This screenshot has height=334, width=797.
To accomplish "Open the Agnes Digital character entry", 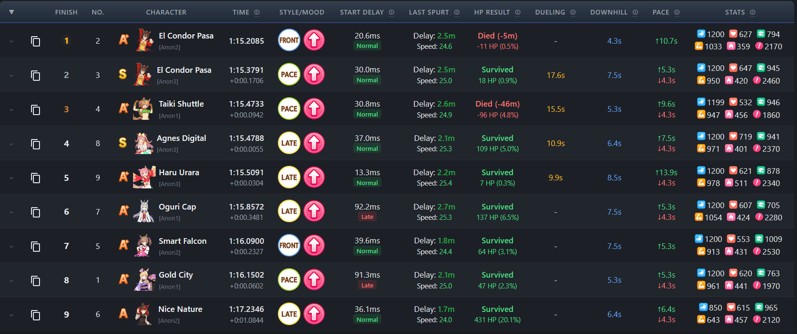I will [x=181, y=138].
